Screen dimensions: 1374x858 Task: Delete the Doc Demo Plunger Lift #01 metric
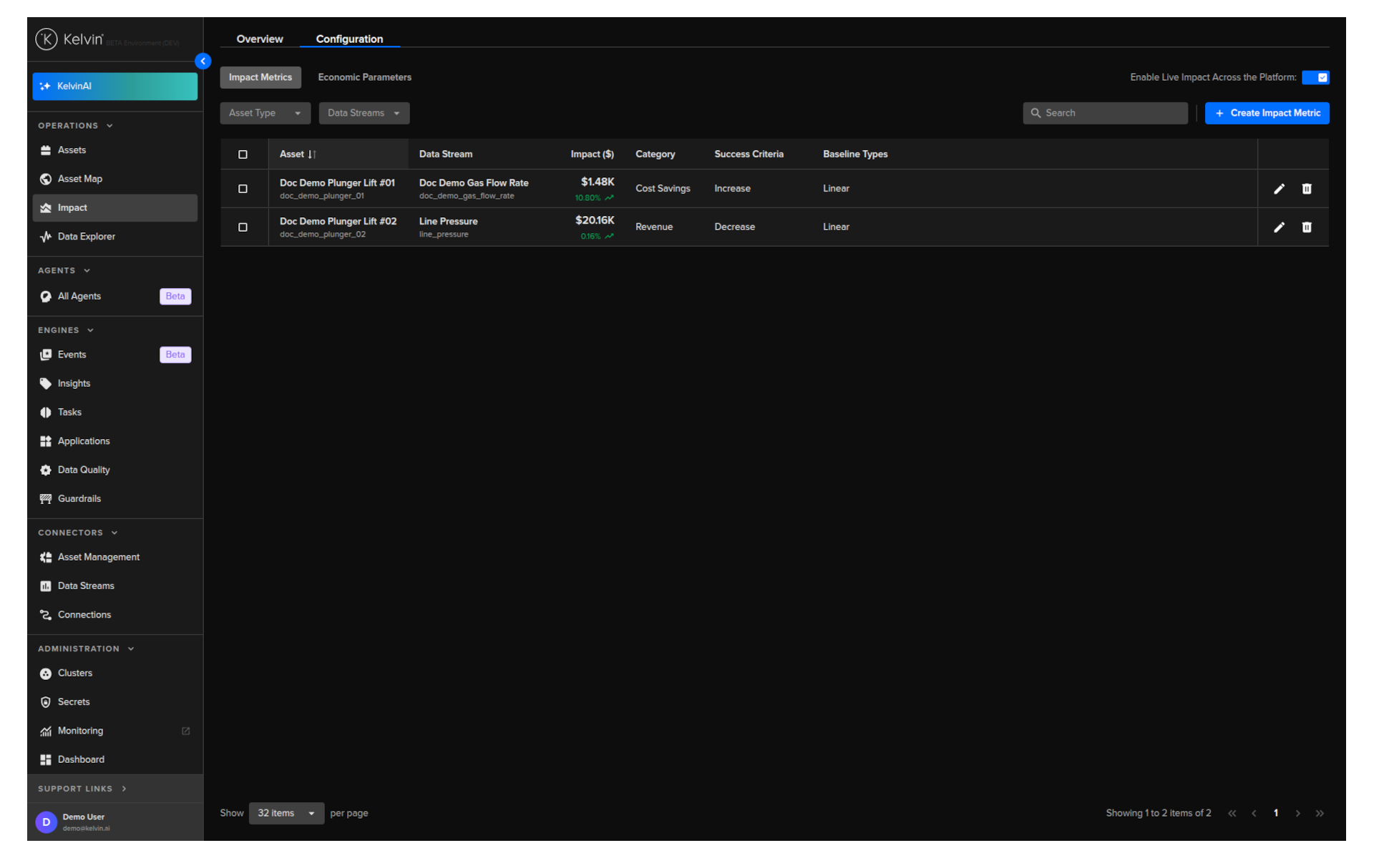1307,189
